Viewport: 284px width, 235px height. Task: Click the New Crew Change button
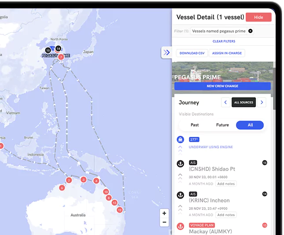222,86
